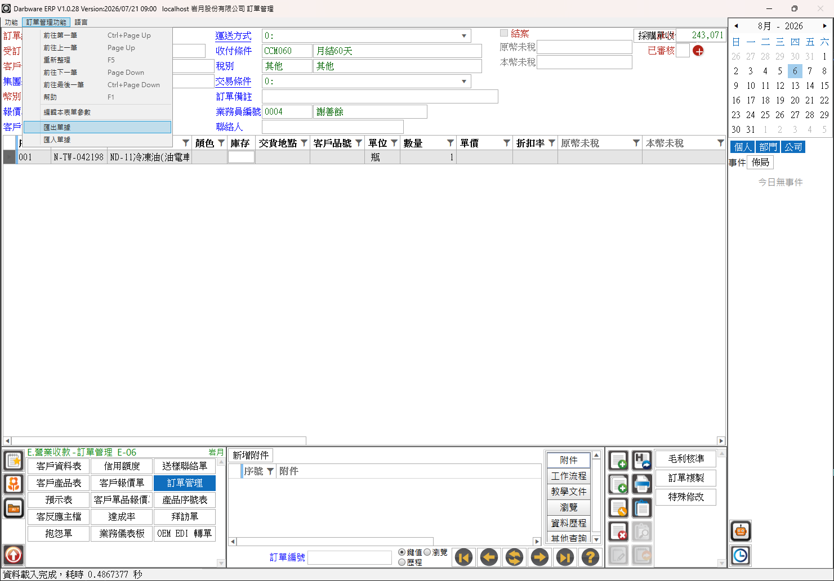Go to previous record arrow icon
834x581 pixels.
click(x=489, y=557)
